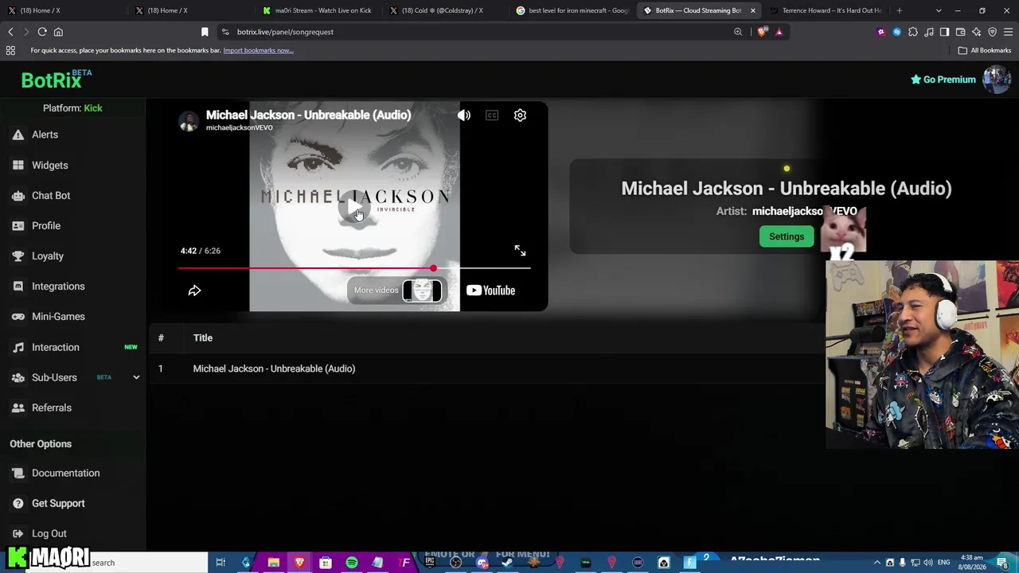Click Go Premium

click(x=943, y=80)
